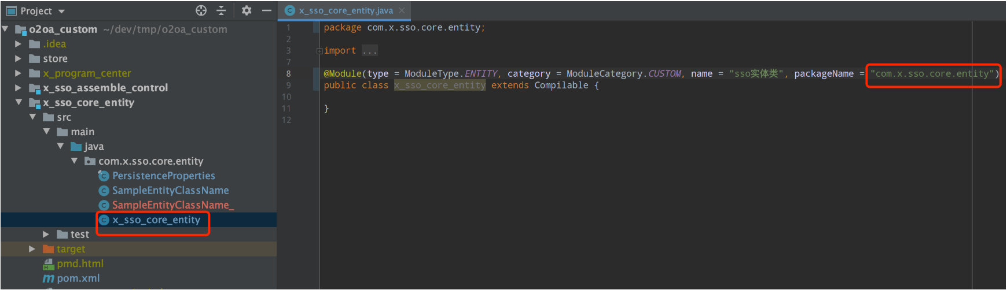Select SampleEntityClassName in the tree
The width and height of the screenshot is (1007, 290).
[170, 191]
